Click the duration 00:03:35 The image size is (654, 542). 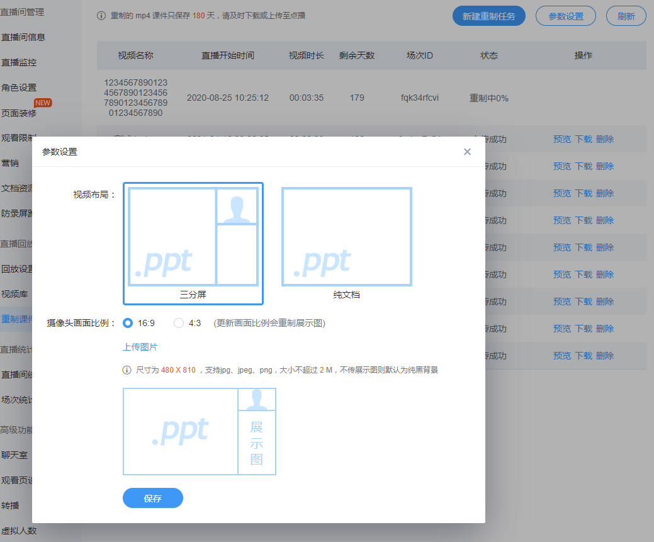(307, 98)
